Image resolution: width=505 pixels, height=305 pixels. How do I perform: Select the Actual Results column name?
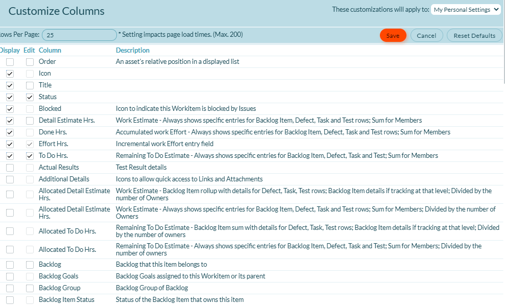59,167
